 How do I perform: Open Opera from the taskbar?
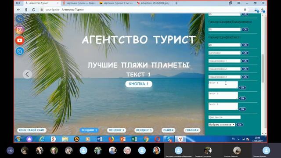pos(157,139)
